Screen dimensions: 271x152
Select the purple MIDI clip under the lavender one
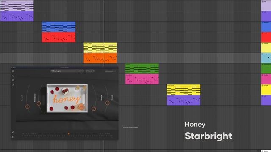click(17, 16)
